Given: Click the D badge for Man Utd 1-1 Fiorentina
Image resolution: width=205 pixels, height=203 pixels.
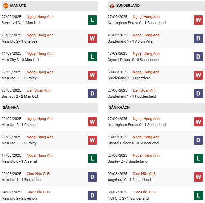Looking at the screenshot, I should point(92,177).
